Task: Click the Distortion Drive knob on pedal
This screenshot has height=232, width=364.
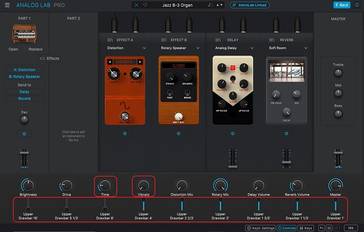Action: pos(114,74)
